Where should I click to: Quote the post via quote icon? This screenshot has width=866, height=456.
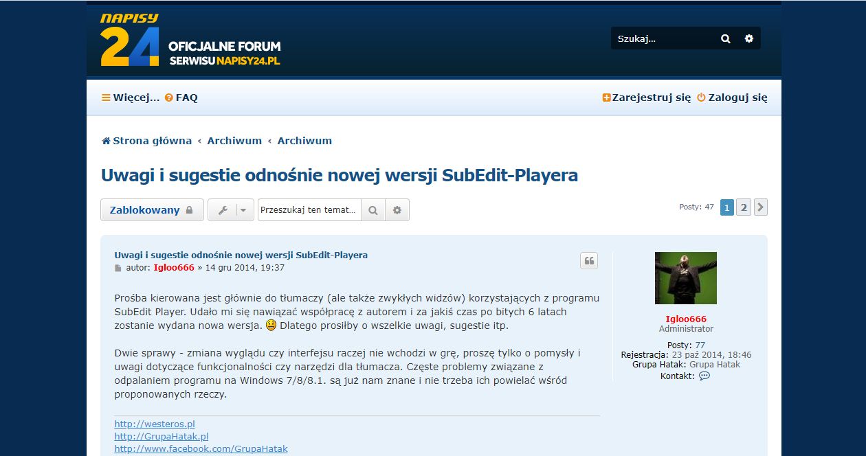589,260
